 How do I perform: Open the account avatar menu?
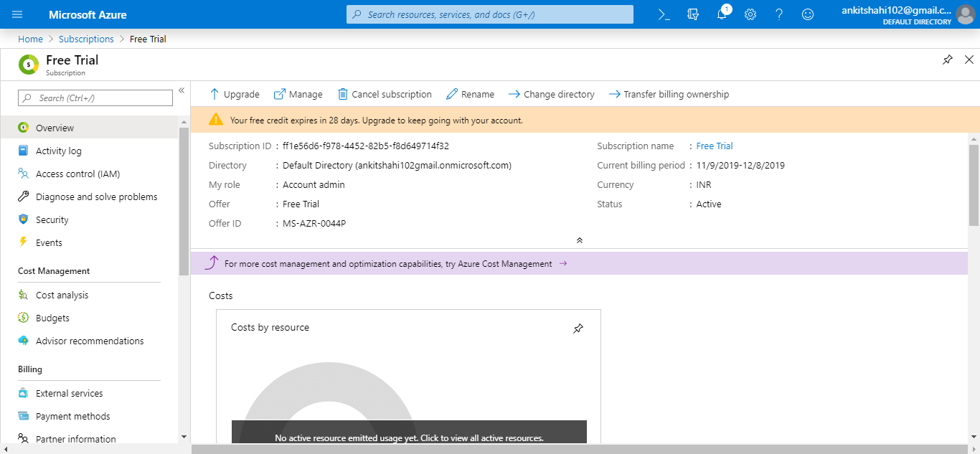[965, 14]
